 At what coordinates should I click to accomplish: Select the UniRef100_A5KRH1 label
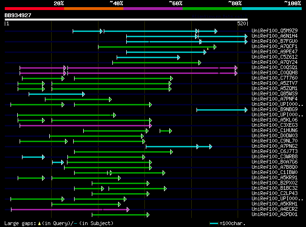click(x=274, y=204)
